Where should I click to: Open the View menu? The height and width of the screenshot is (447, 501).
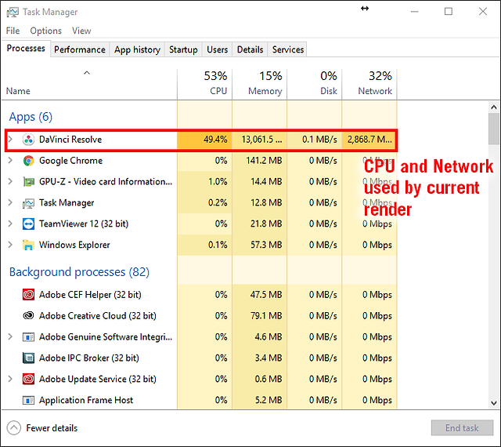point(81,31)
